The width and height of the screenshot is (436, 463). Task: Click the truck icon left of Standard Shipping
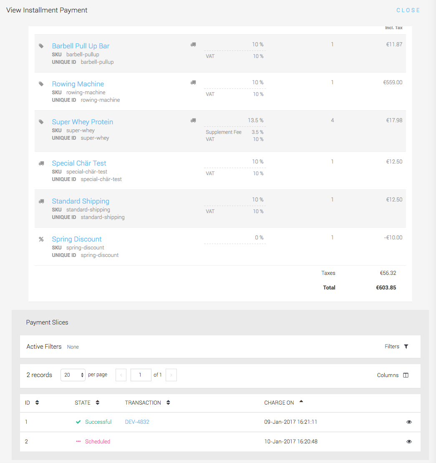click(x=41, y=201)
